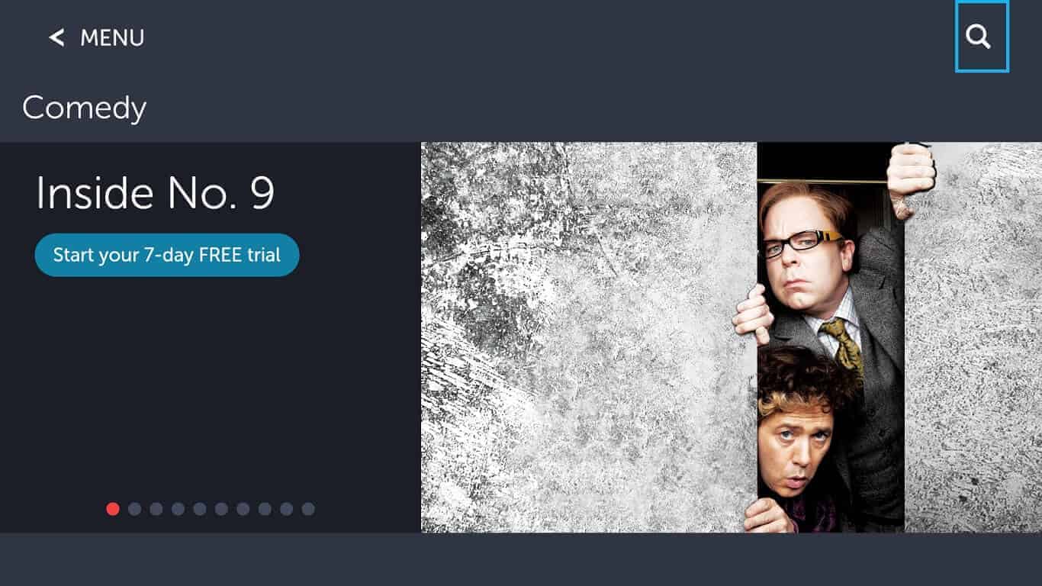Open search with the magnifier icon
The image size is (1042, 586).
pyautogui.click(x=982, y=37)
